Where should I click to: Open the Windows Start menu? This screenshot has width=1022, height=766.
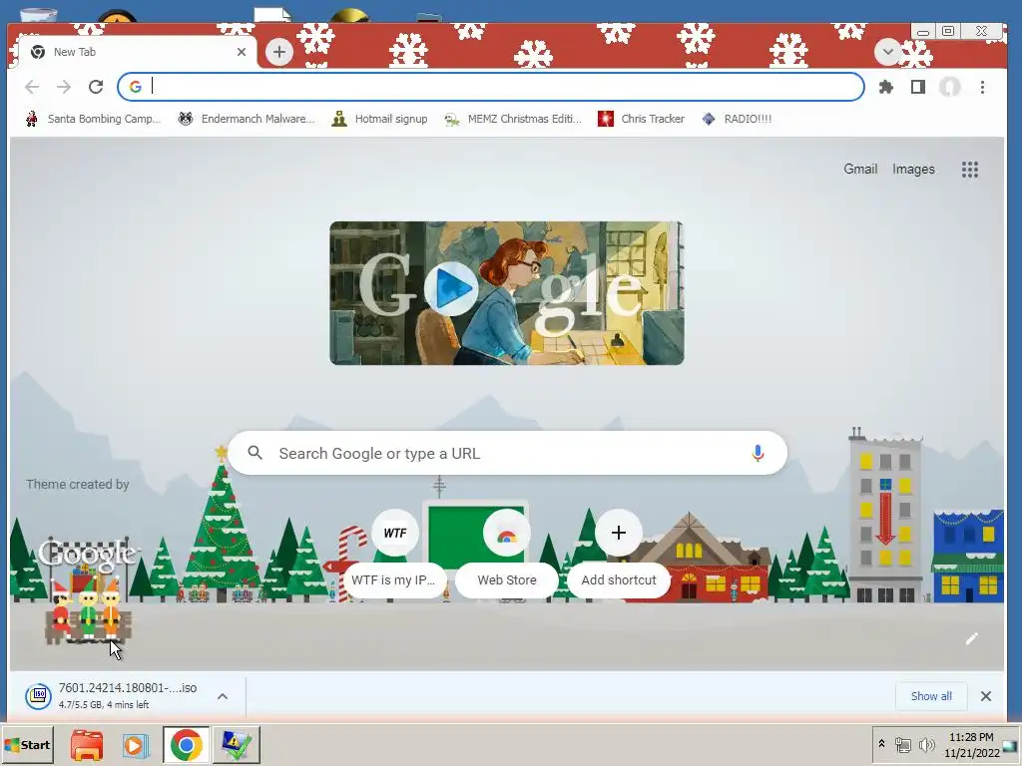coord(27,744)
